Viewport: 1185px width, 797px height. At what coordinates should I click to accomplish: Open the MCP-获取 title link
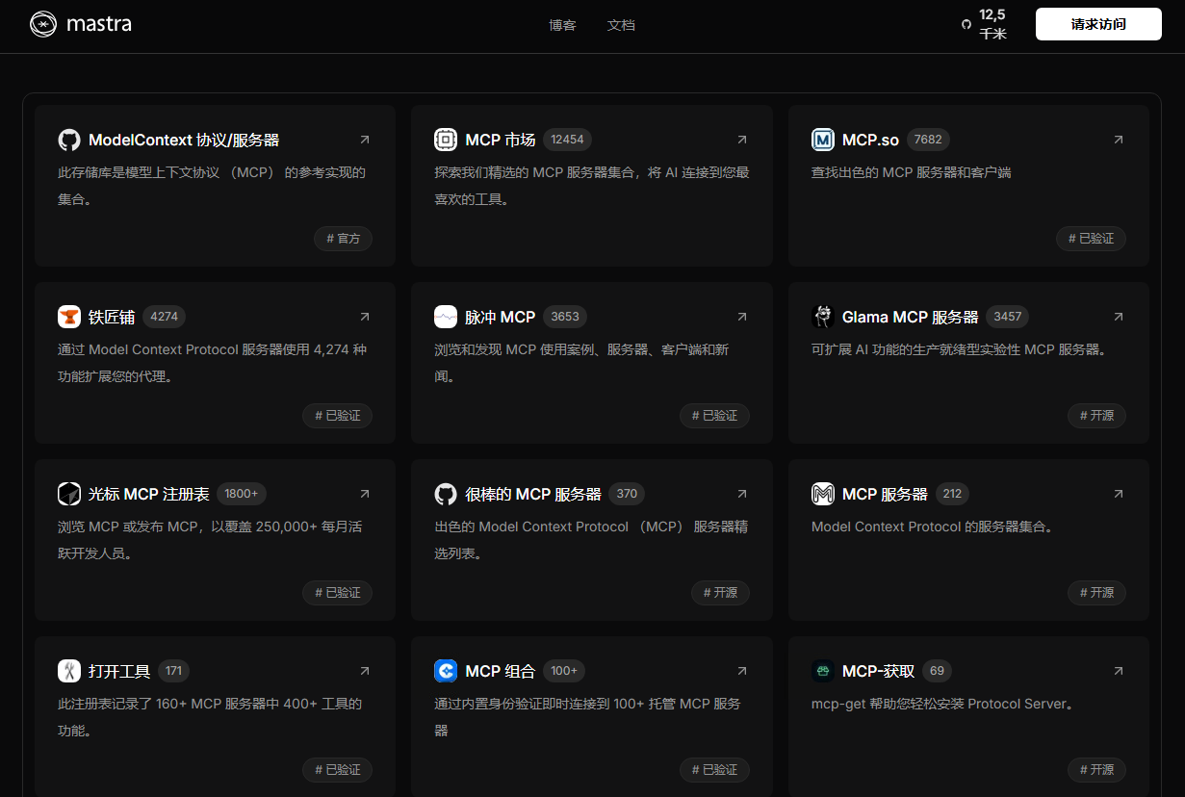(x=879, y=671)
